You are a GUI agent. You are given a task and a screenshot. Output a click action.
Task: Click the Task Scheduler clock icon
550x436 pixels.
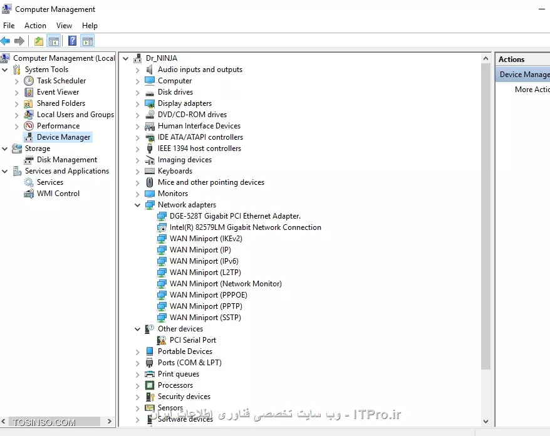click(x=29, y=81)
